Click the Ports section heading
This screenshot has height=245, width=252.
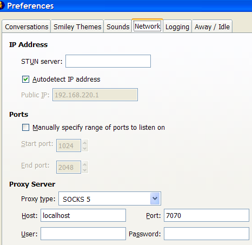pos(18,114)
